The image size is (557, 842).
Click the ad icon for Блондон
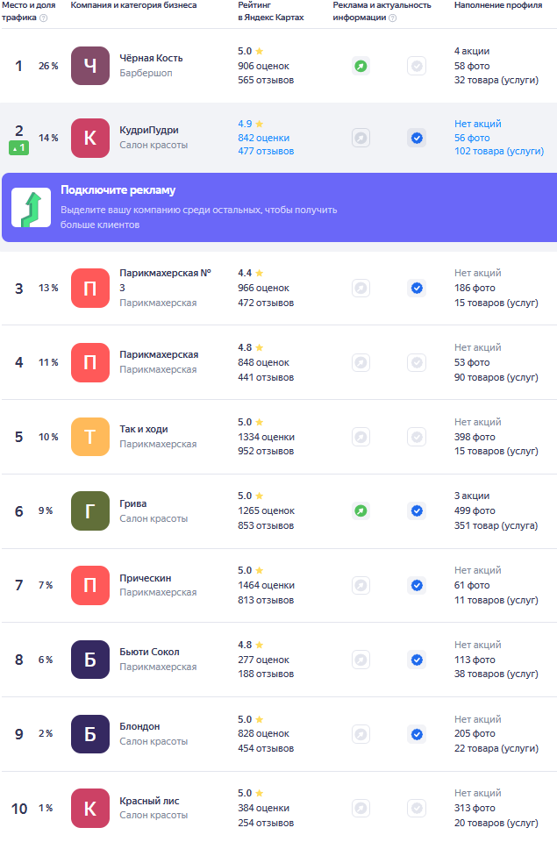(361, 734)
